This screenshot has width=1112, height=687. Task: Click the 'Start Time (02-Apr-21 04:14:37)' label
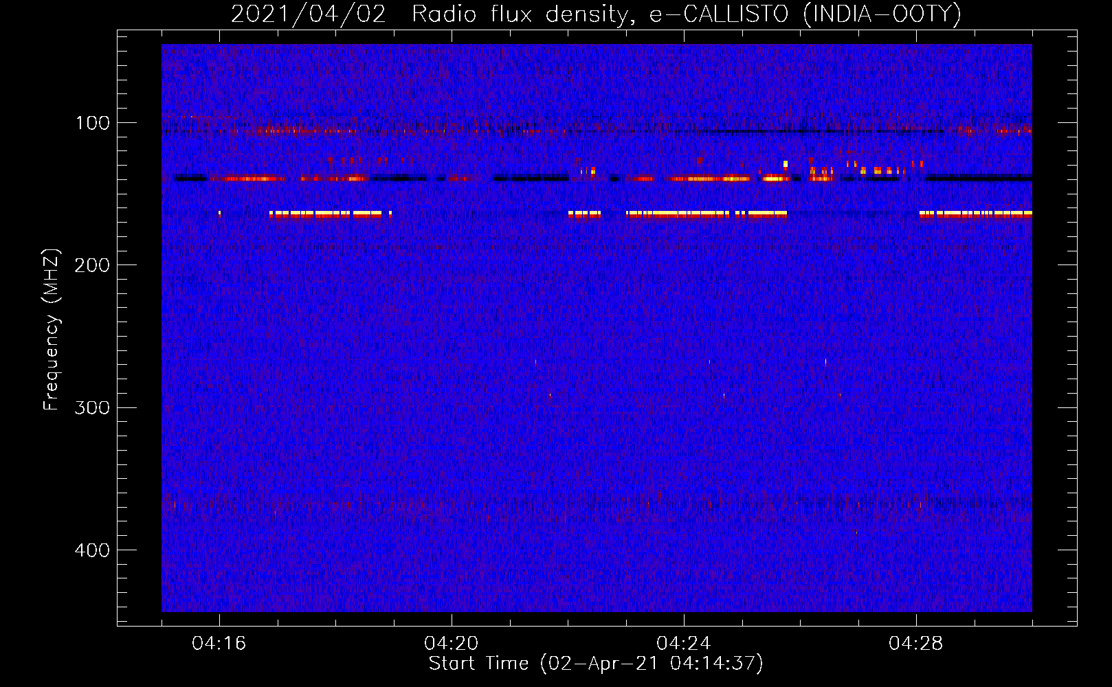pos(596,664)
